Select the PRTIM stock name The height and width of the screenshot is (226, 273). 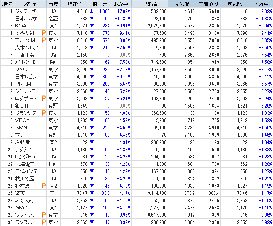click(x=23, y=84)
